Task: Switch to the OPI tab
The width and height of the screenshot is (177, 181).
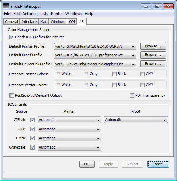Action: [x=72, y=22]
